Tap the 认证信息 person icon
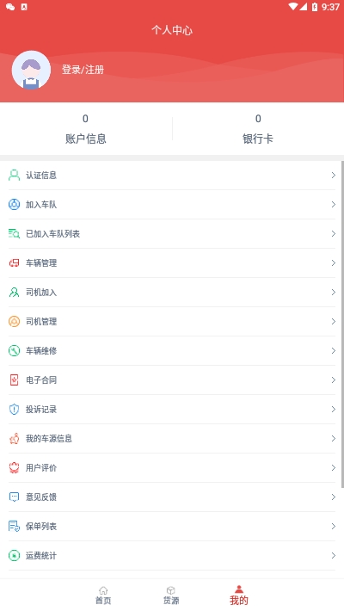This screenshot has height=611, width=344. click(x=14, y=176)
